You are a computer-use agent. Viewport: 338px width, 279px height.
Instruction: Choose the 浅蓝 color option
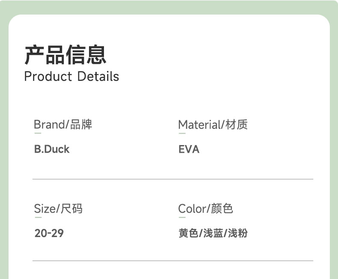click(x=213, y=234)
